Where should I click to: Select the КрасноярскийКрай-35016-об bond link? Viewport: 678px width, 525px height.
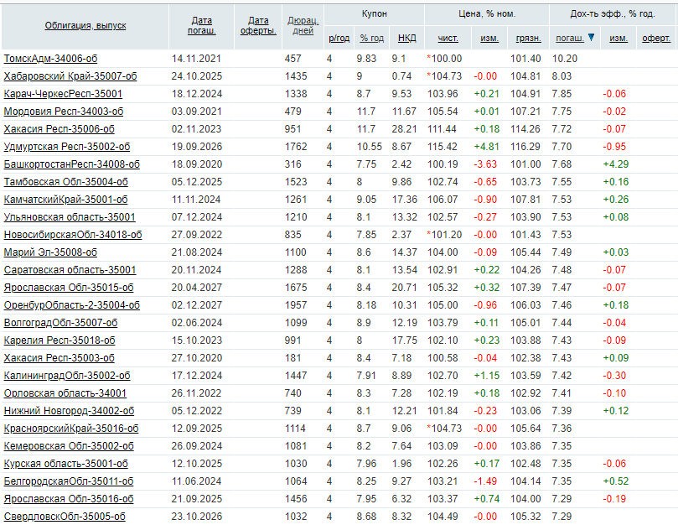pyautogui.click(x=71, y=429)
